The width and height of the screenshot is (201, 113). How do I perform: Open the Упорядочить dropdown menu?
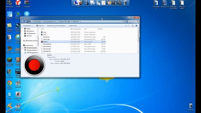[28, 26]
